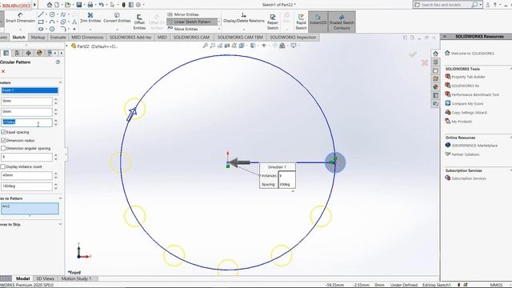
Task: Click Mirror Entities in the ribbon
Action: (183, 14)
